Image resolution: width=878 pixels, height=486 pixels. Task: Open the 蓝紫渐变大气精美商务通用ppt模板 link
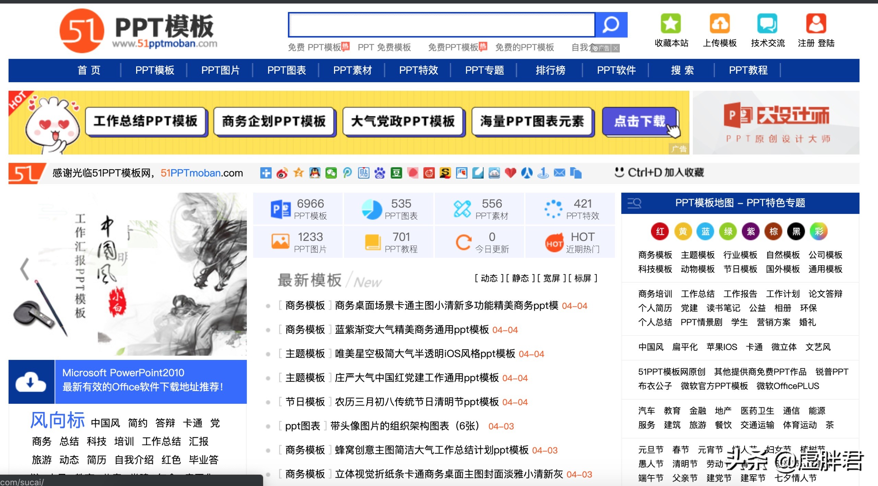point(412,330)
